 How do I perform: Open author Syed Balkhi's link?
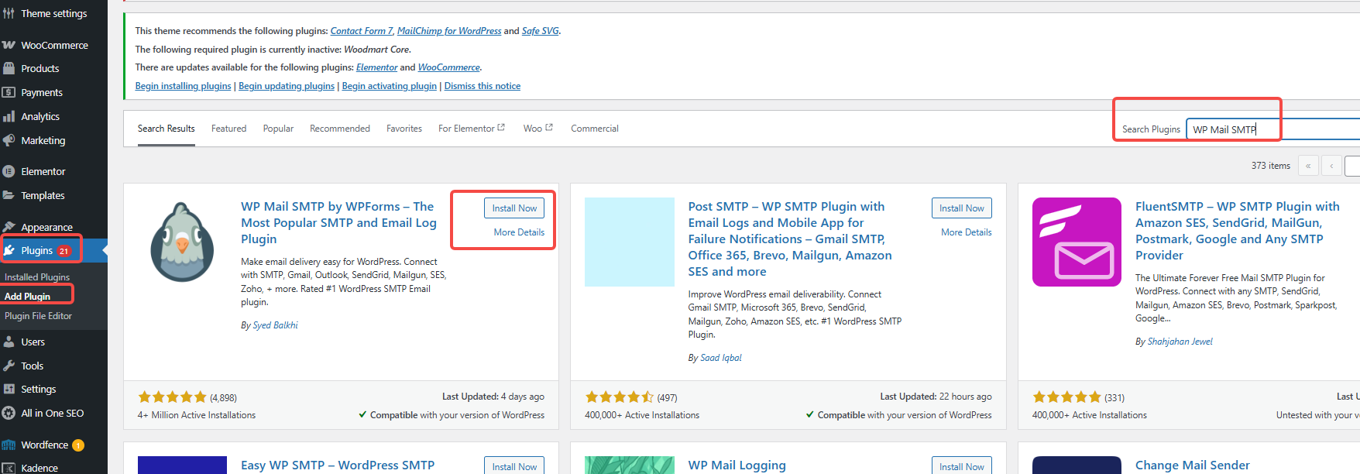[x=275, y=325]
